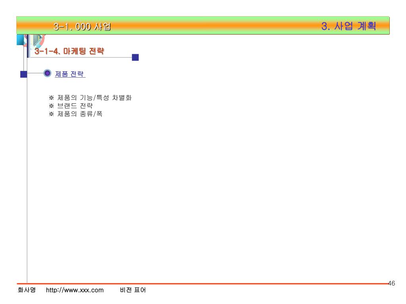Viewport: 406px width, 304px height.
Task: Select the header title '3-1. 000 사업'
Action: click(82, 27)
